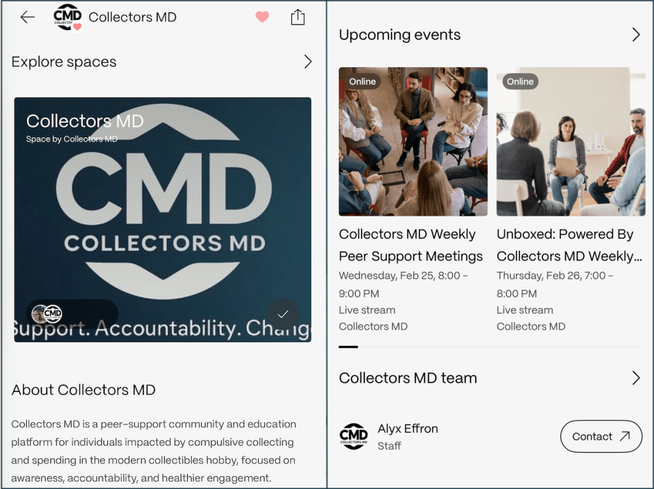Open the Collectors MD space card

coord(163,220)
